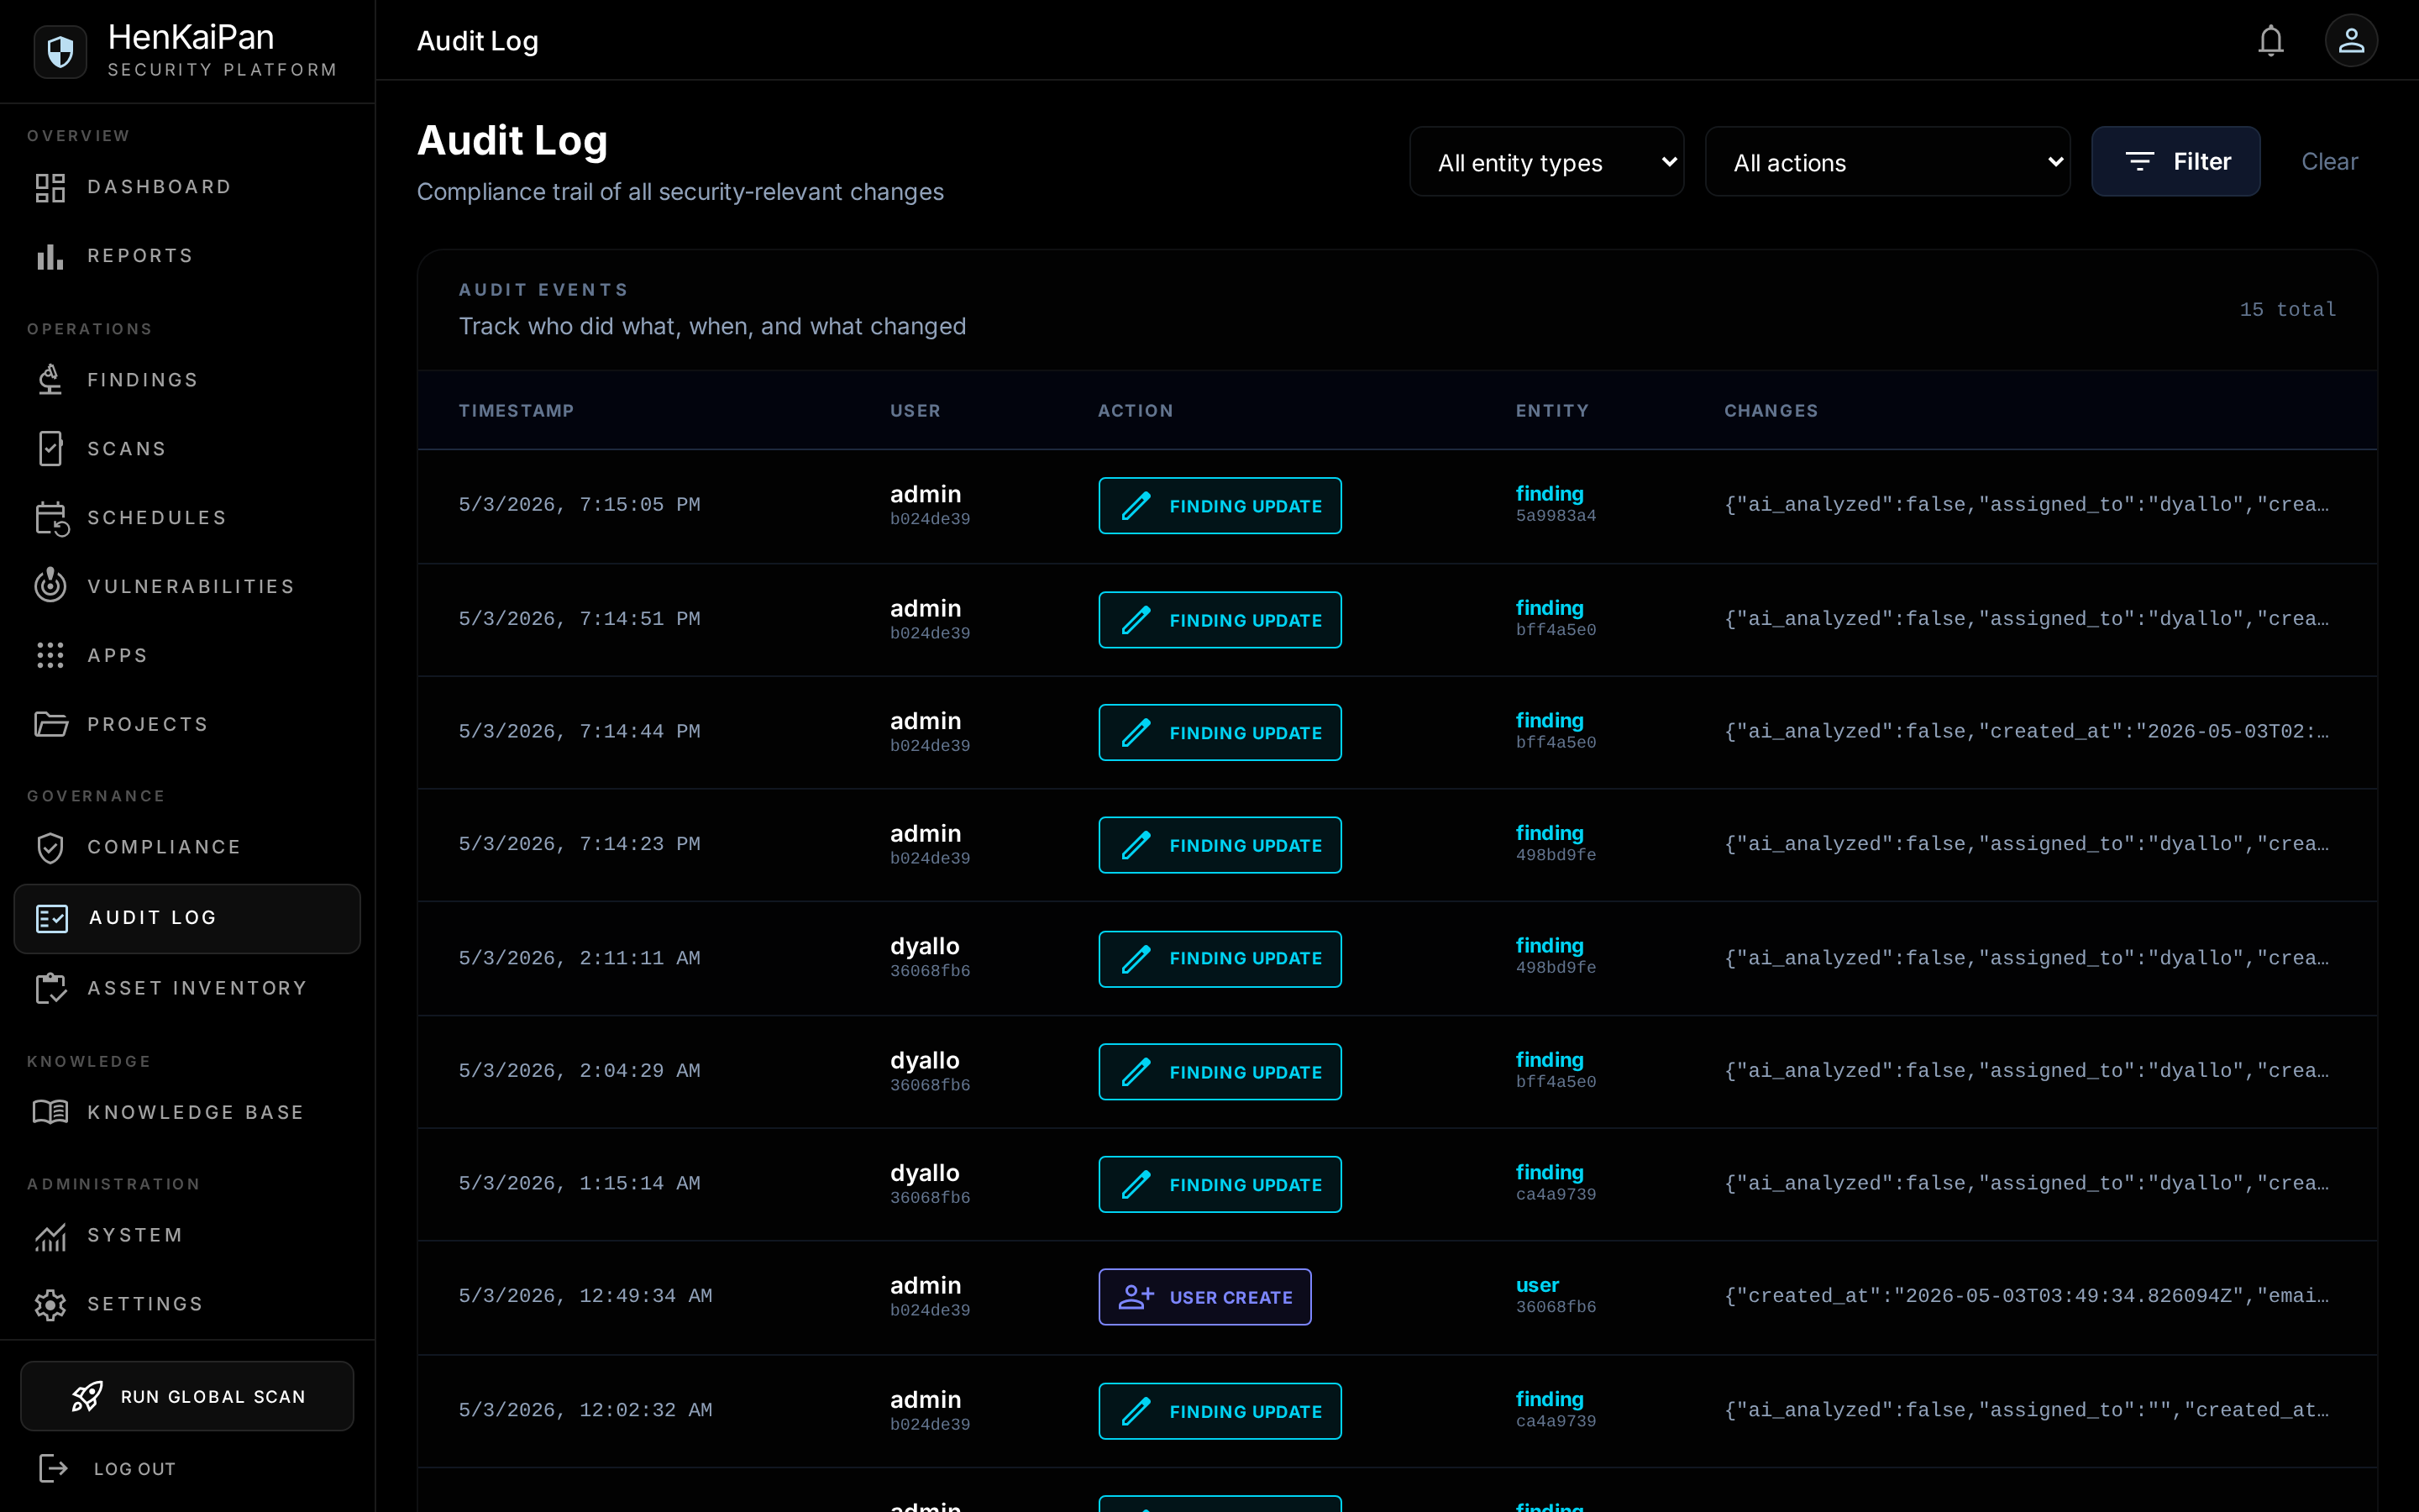Select timestamp 5/3/2026, 7:14:44 PM

coord(579,732)
